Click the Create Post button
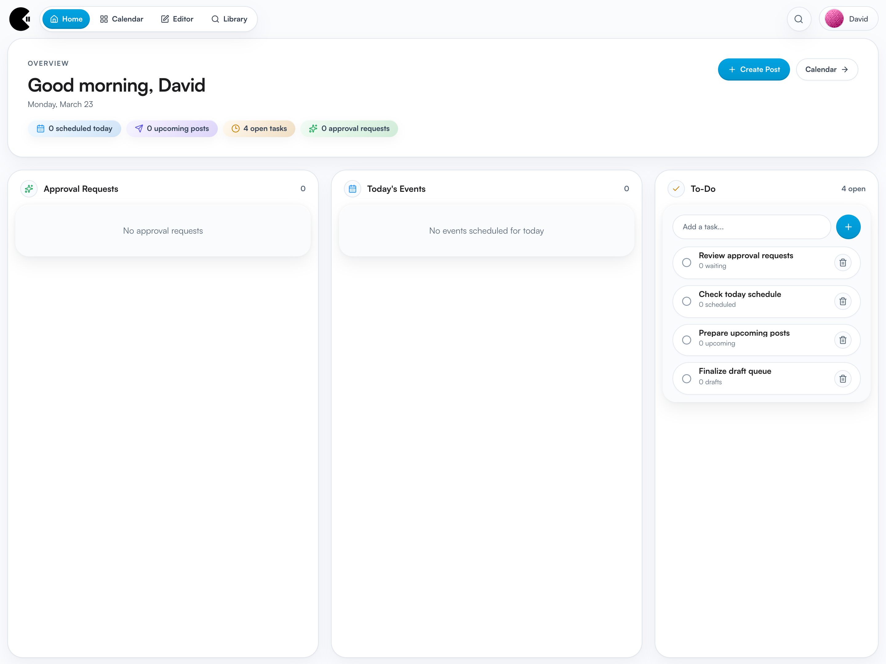Viewport: 886px width, 664px height. point(754,69)
